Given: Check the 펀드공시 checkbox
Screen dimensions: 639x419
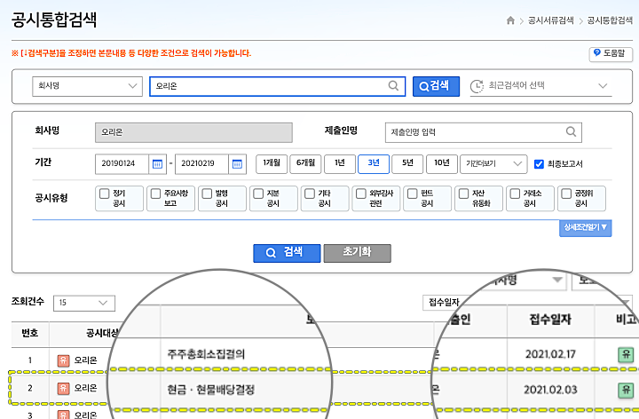Looking at the screenshot, I should pos(413,194).
